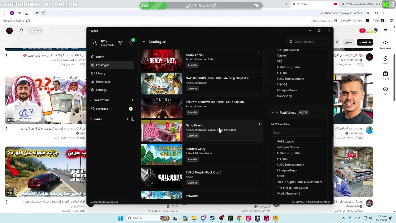Open YouTube Shorts in the side rail

coord(385,60)
